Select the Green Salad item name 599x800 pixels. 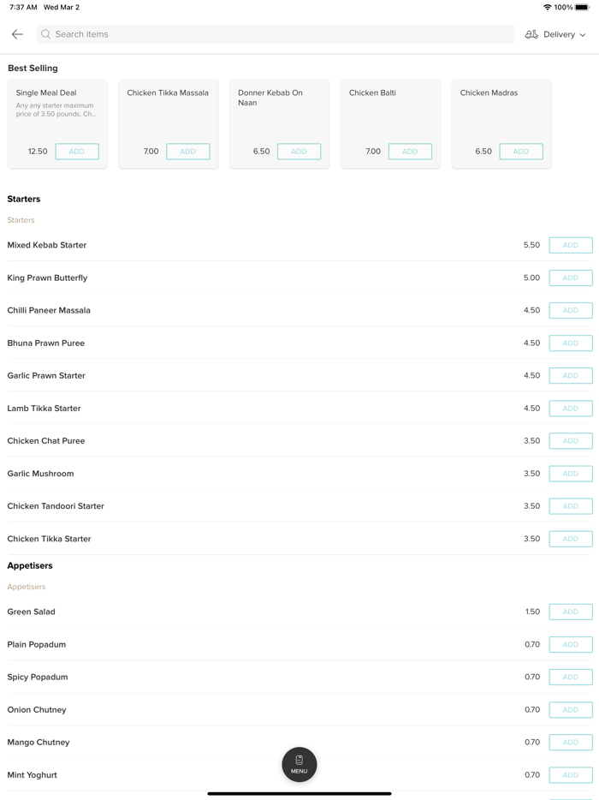tap(31, 612)
